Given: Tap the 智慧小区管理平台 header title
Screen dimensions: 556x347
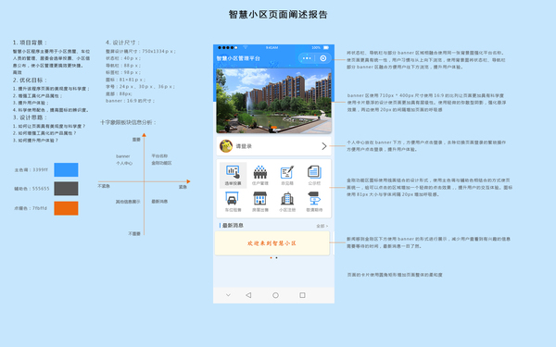Looking at the screenshot, I should tap(238, 58).
